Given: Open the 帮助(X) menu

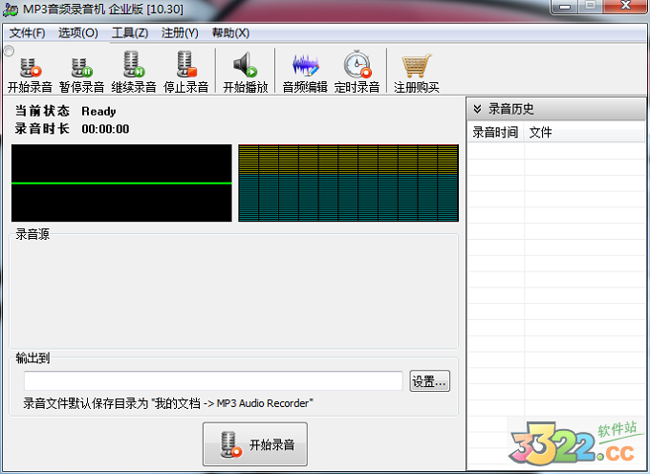Looking at the screenshot, I should tap(231, 33).
